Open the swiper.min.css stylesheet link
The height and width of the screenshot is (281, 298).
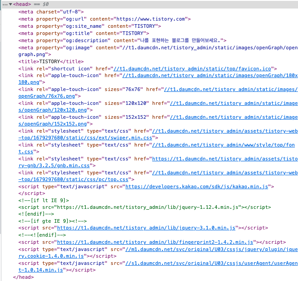coord(158,134)
